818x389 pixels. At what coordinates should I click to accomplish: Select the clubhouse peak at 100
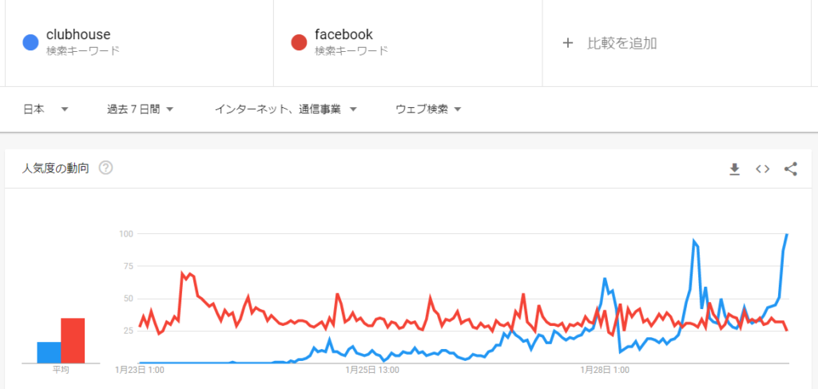click(787, 235)
